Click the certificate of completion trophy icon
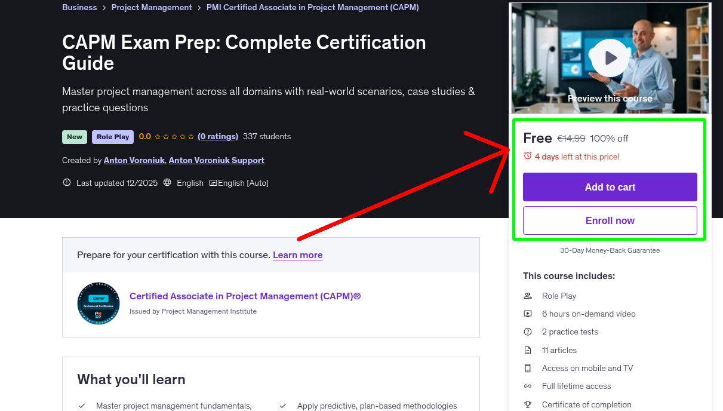This screenshot has width=723, height=411. [528, 404]
